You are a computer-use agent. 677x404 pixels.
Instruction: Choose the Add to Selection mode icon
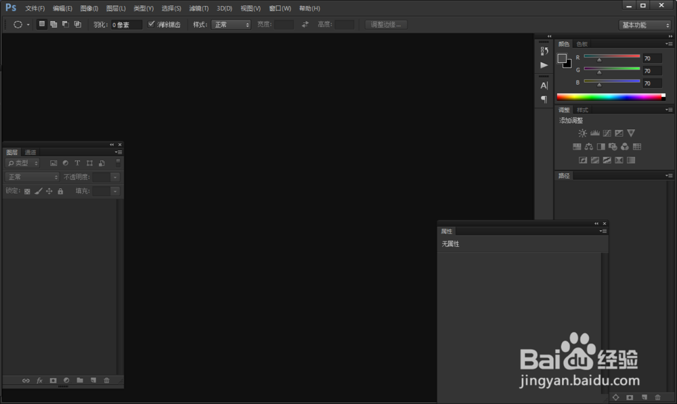click(x=53, y=24)
